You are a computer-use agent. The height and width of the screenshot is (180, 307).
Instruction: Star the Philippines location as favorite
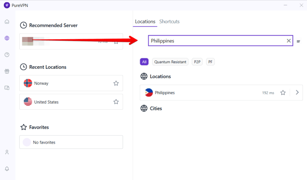coord(283,93)
